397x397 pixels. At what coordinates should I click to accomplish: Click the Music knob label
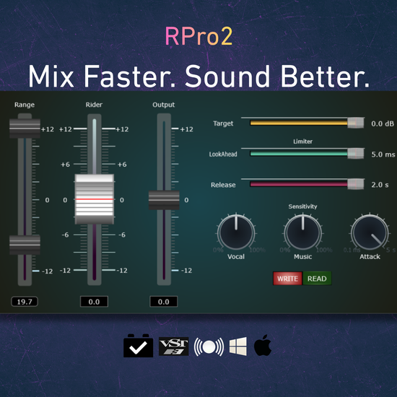click(303, 257)
